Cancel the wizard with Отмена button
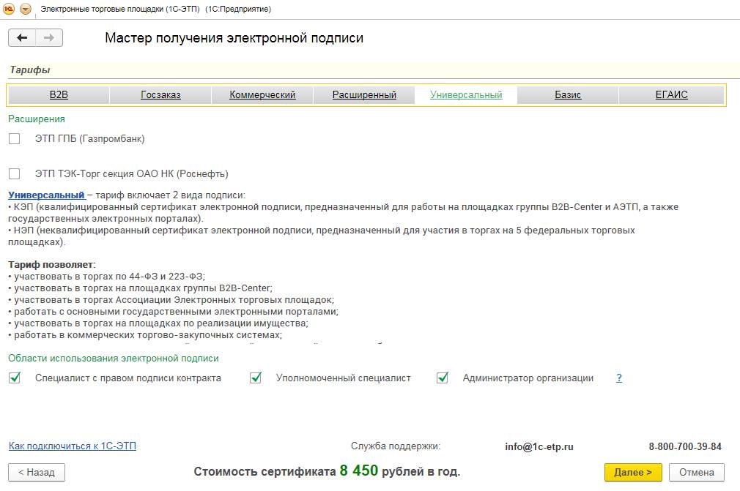 pyautogui.click(x=697, y=472)
